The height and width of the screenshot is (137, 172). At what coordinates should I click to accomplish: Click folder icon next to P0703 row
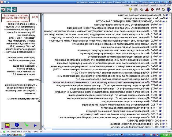pyautogui.click(x=160, y=25)
